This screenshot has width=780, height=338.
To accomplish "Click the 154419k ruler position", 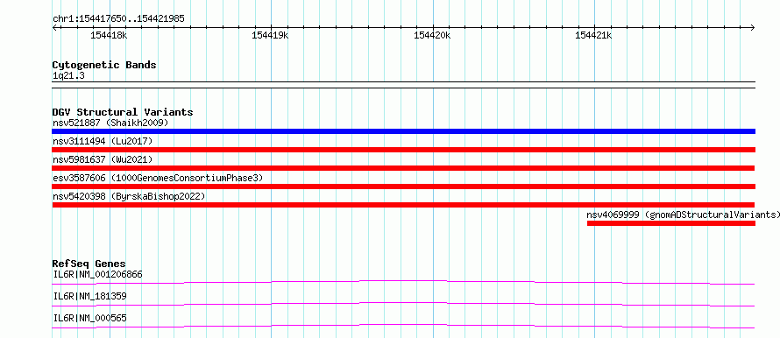I will 271,36.
